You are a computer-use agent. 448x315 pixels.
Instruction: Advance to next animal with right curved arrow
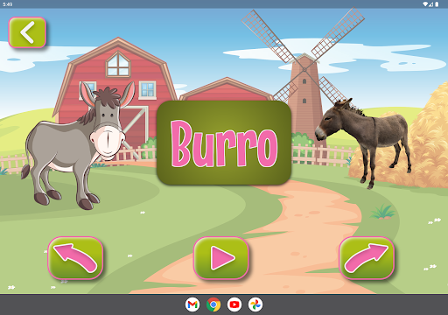[x=367, y=258]
